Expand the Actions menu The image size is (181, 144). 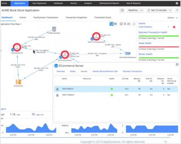click(172, 18)
